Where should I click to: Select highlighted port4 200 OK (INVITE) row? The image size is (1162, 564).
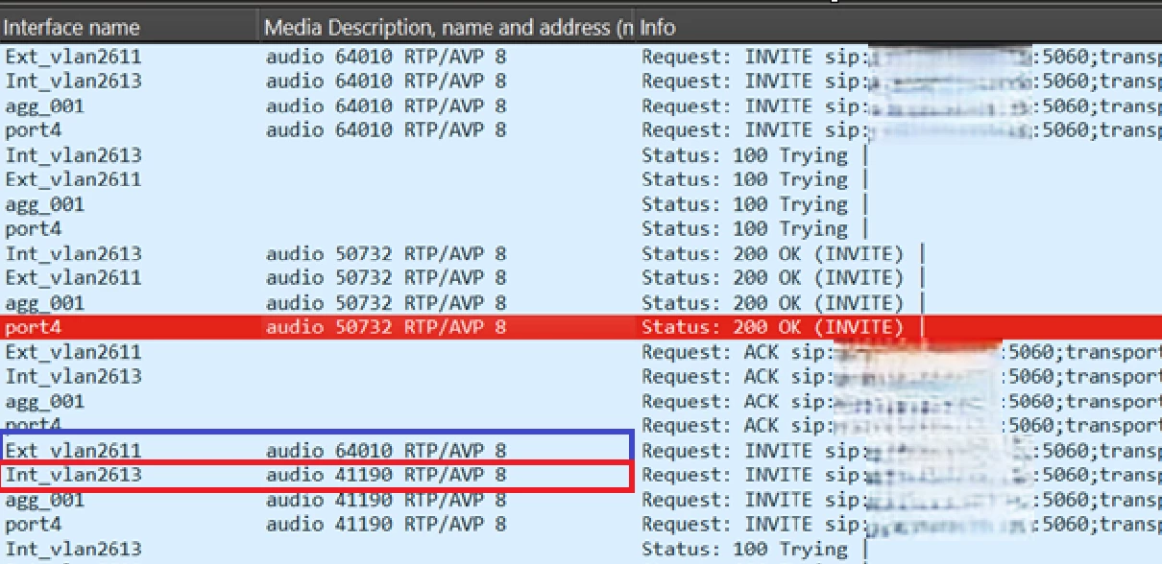[581, 328]
